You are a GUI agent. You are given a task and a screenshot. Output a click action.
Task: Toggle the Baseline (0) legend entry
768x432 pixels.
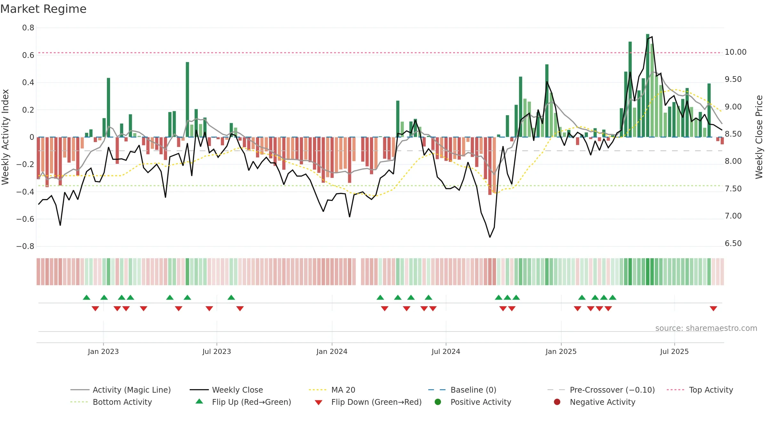462,390
